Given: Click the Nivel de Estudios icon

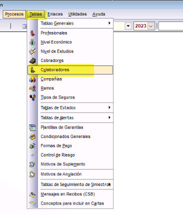Looking at the screenshot, I should tap(32, 51).
